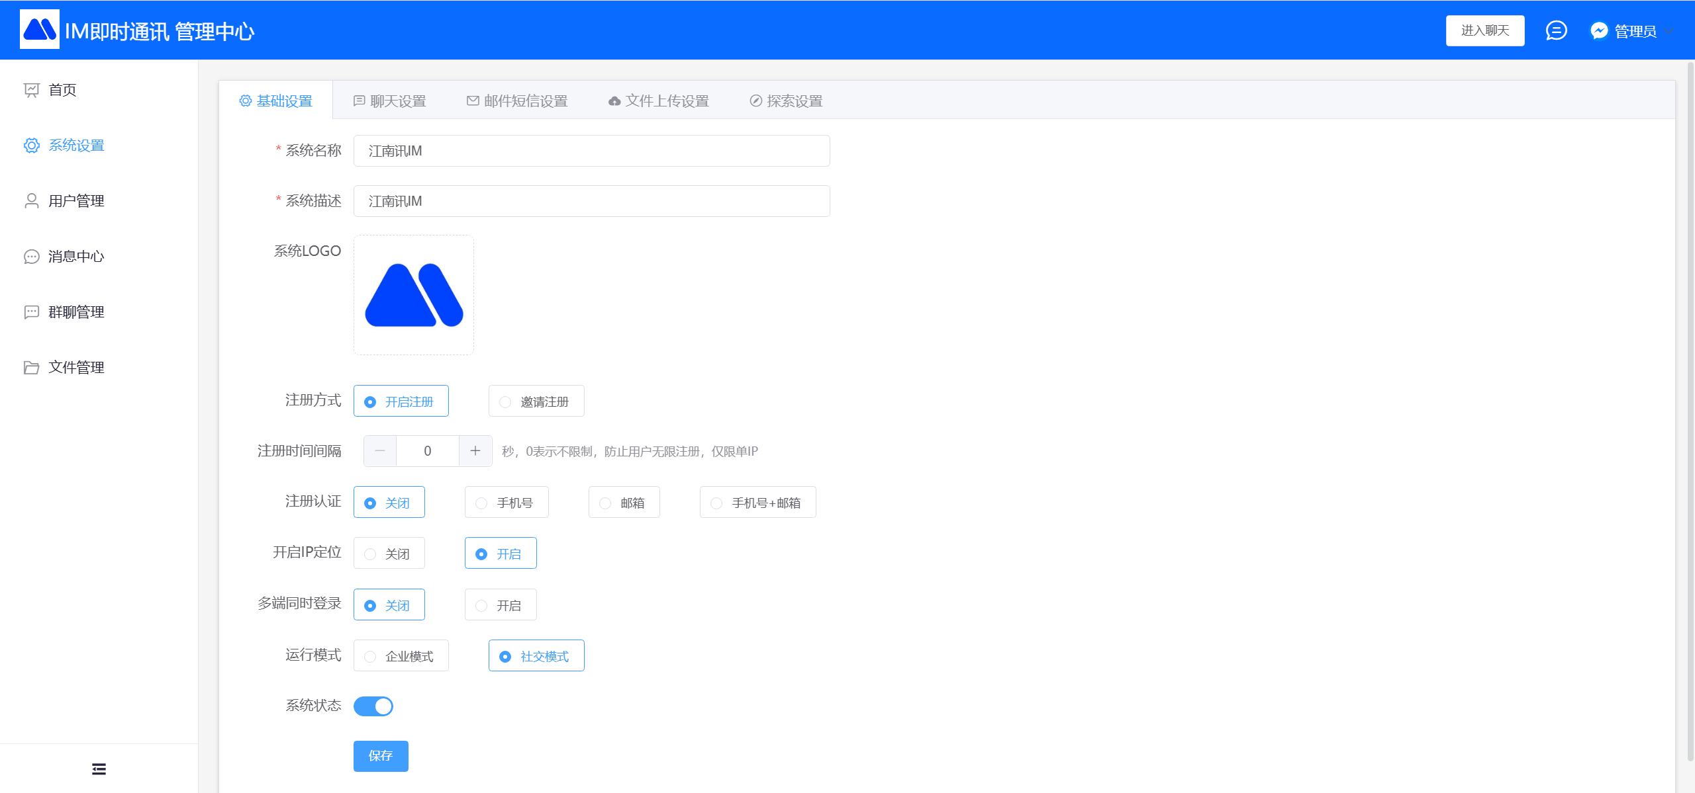
Task: Open 消息中心 chat bubble icon
Action: tap(31, 257)
